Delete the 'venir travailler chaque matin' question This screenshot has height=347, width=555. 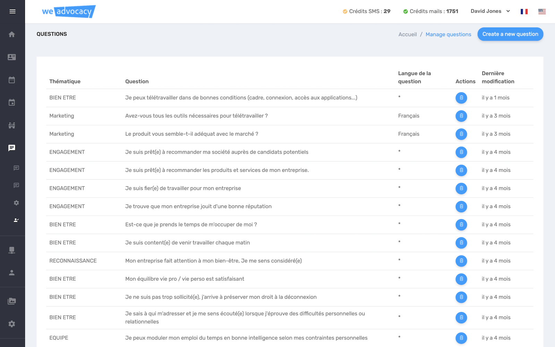point(461,243)
